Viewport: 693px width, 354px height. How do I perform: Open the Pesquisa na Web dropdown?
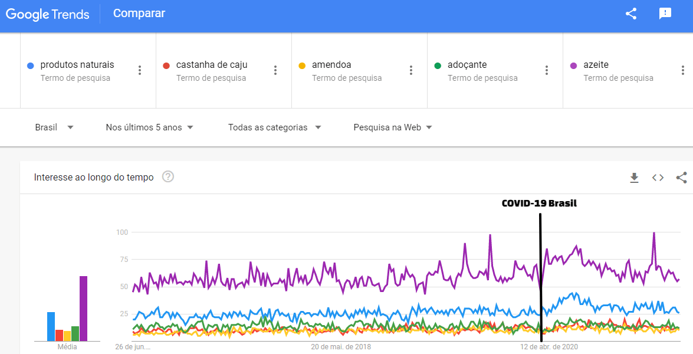click(393, 127)
